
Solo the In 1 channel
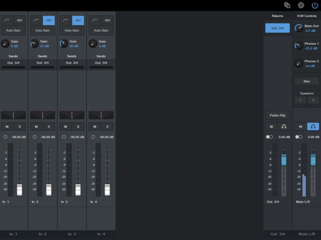tap(20, 127)
